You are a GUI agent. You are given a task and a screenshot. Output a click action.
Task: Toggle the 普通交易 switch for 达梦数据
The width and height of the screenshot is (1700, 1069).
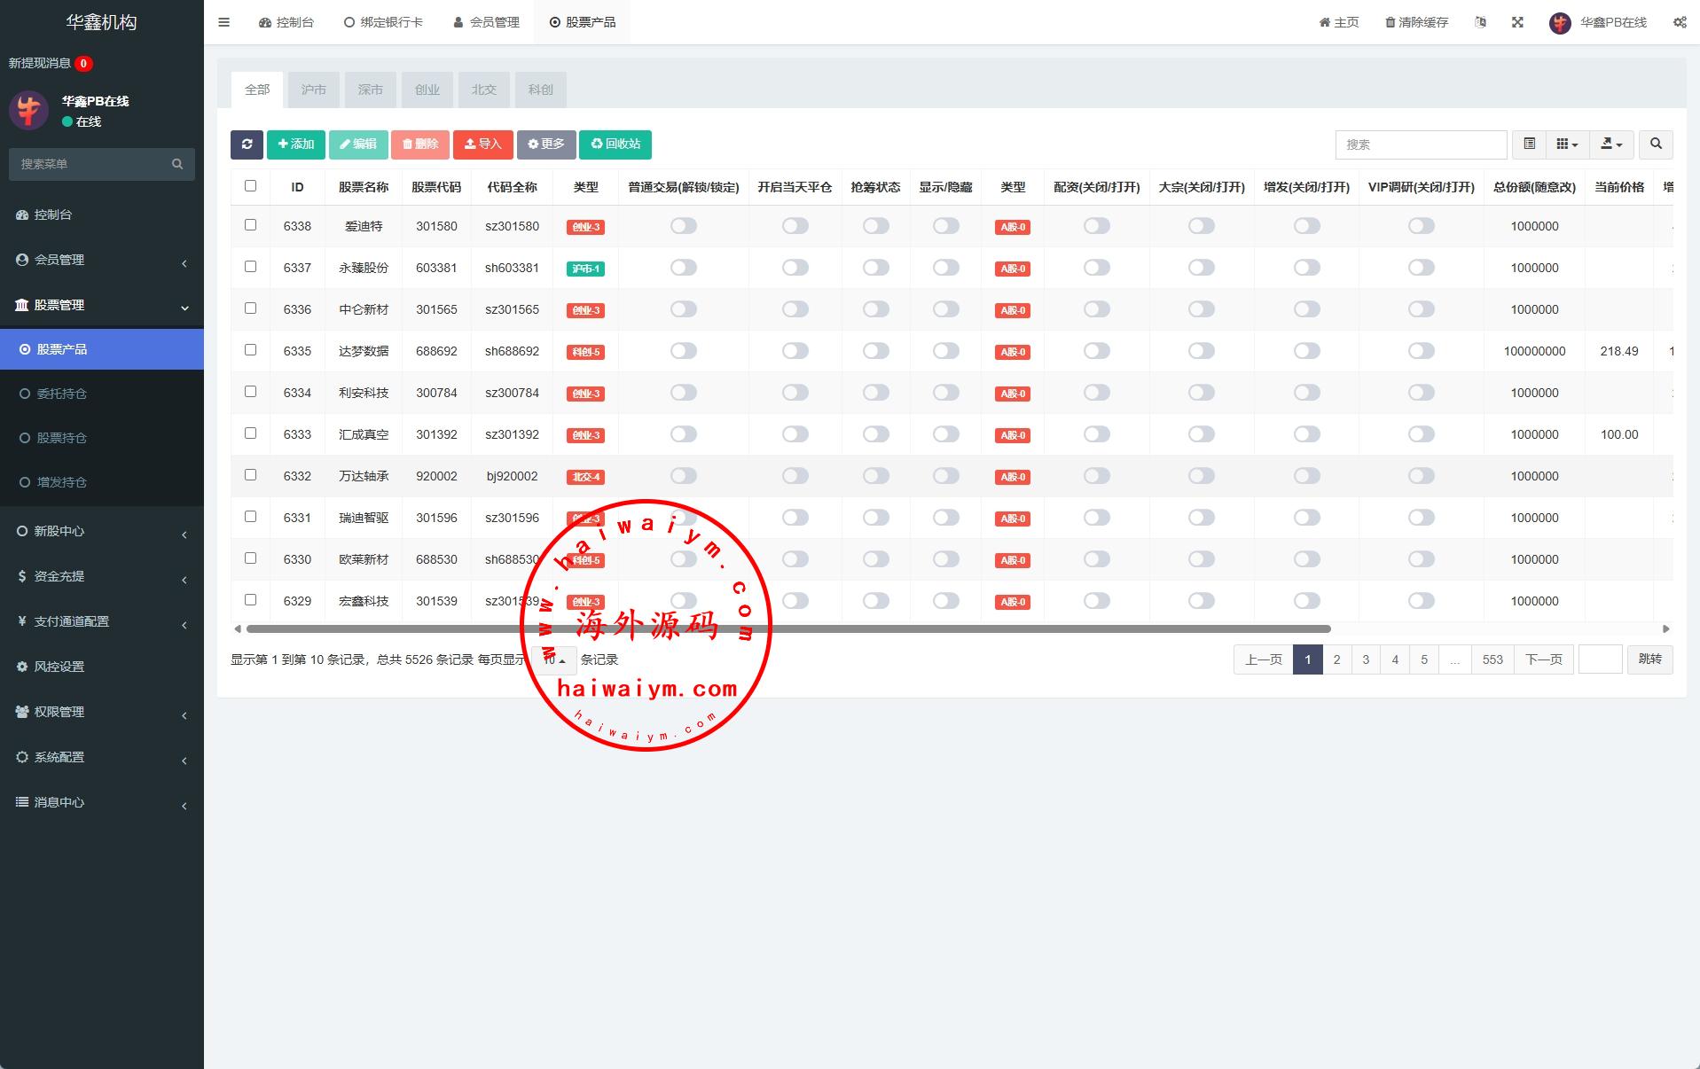click(683, 351)
